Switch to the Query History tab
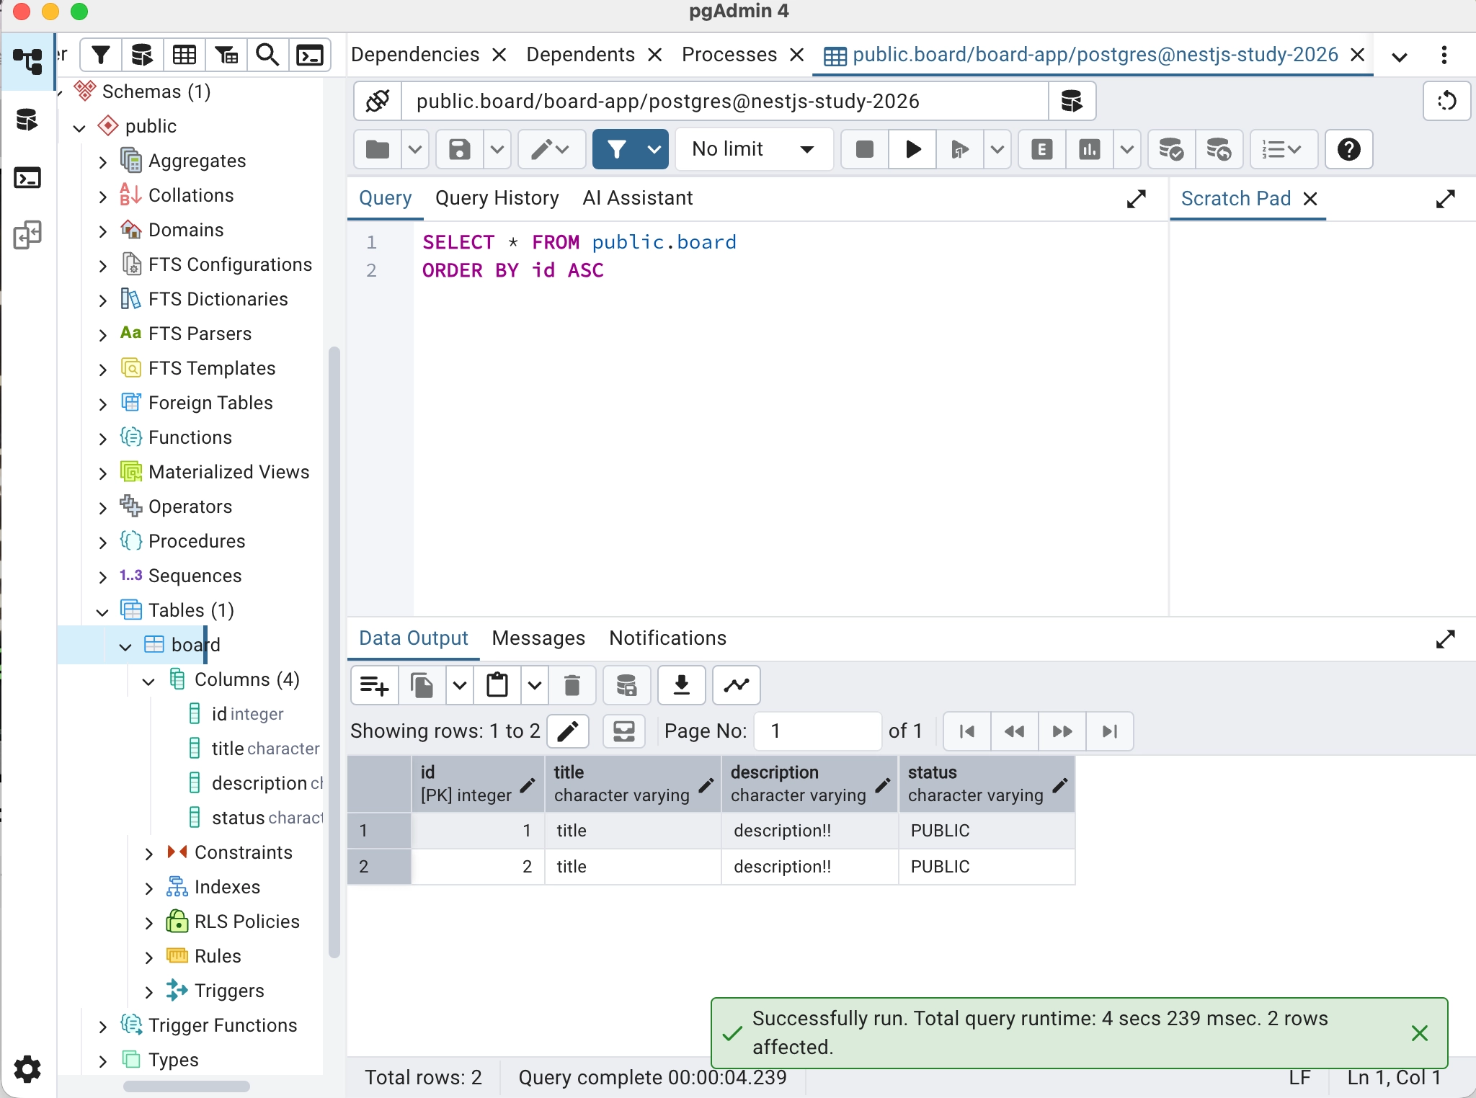 (x=497, y=198)
